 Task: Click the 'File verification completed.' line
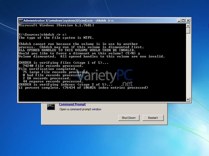click(x=48, y=69)
